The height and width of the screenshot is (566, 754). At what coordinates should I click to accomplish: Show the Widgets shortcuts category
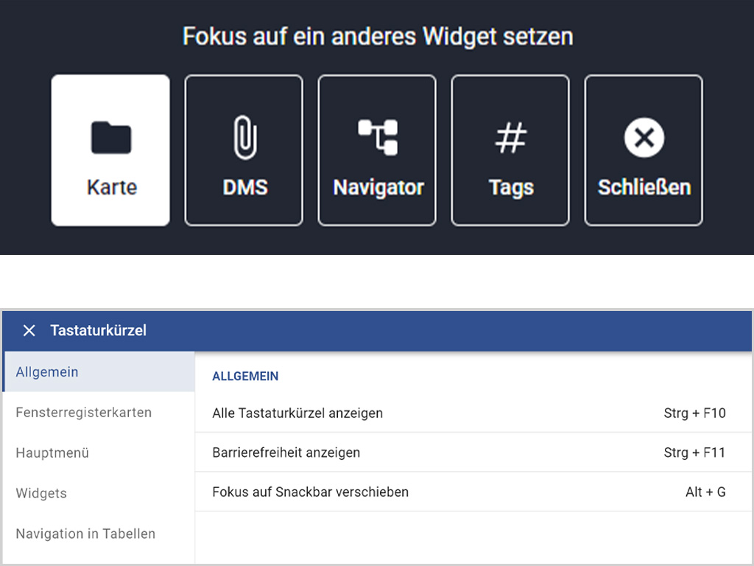(41, 494)
